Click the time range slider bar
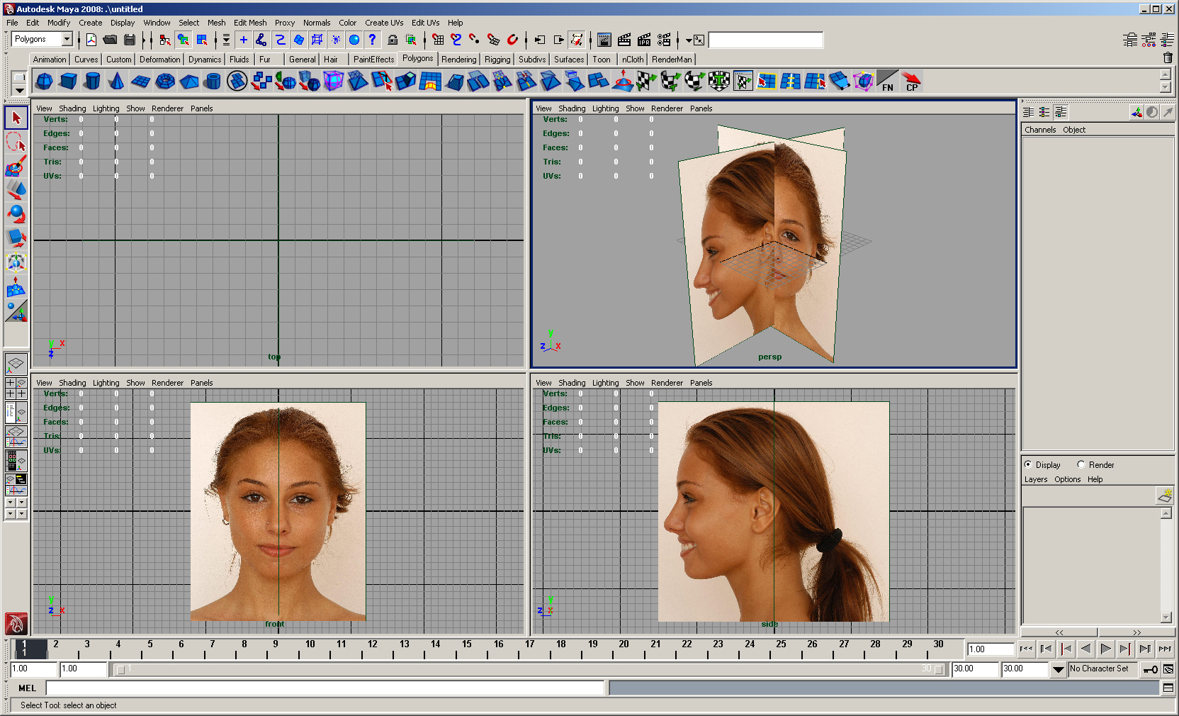The image size is (1179, 716). pyautogui.click(x=528, y=669)
